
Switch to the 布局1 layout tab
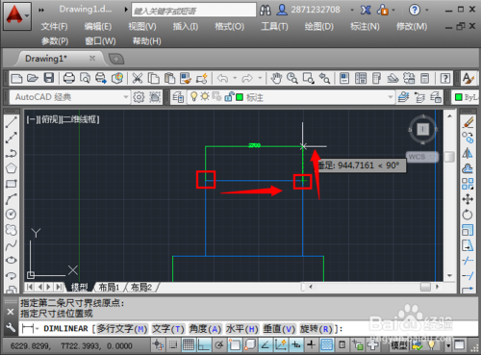click(x=109, y=287)
